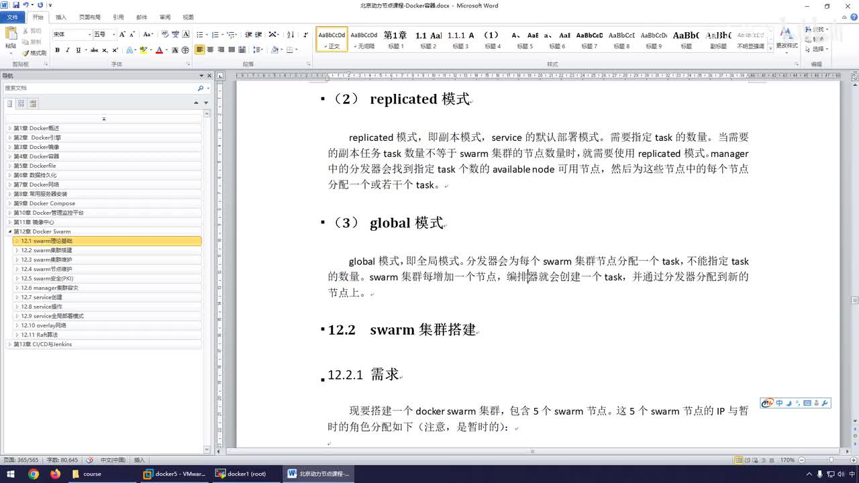
Task: Open the font size 五号 combo box
Action: (104, 34)
